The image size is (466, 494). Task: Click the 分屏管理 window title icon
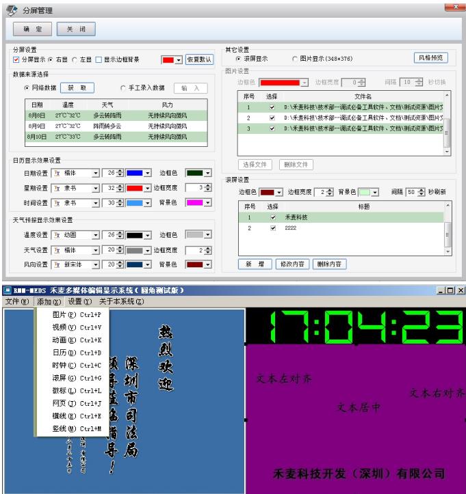(x=10, y=10)
